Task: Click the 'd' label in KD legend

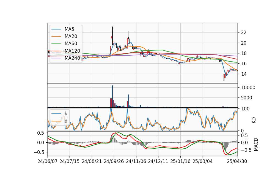Action: click(66, 121)
